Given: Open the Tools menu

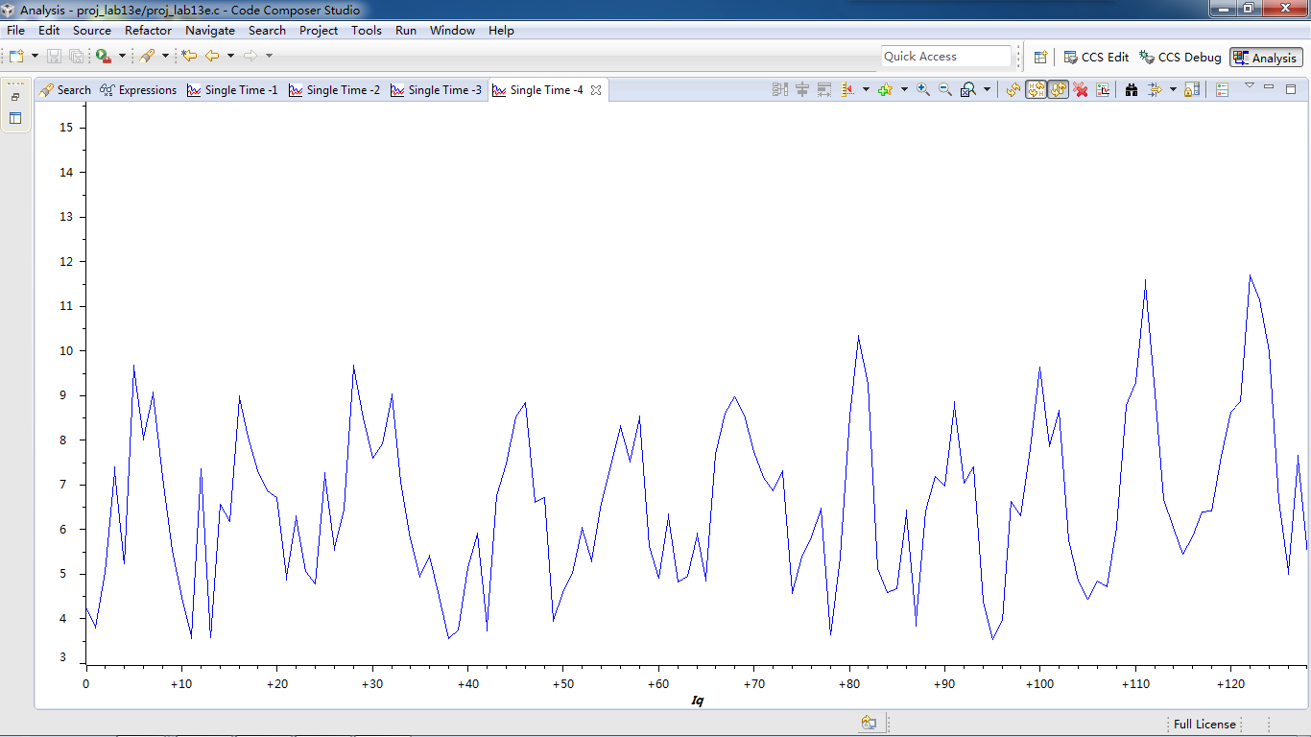Looking at the screenshot, I should pos(367,30).
